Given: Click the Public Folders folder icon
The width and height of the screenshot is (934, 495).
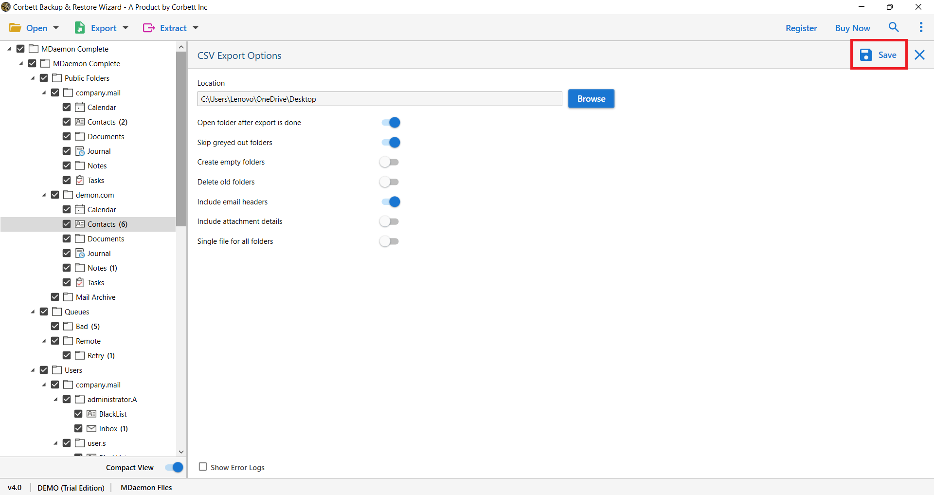Looking at the screenshot, I should pos(57,78).
